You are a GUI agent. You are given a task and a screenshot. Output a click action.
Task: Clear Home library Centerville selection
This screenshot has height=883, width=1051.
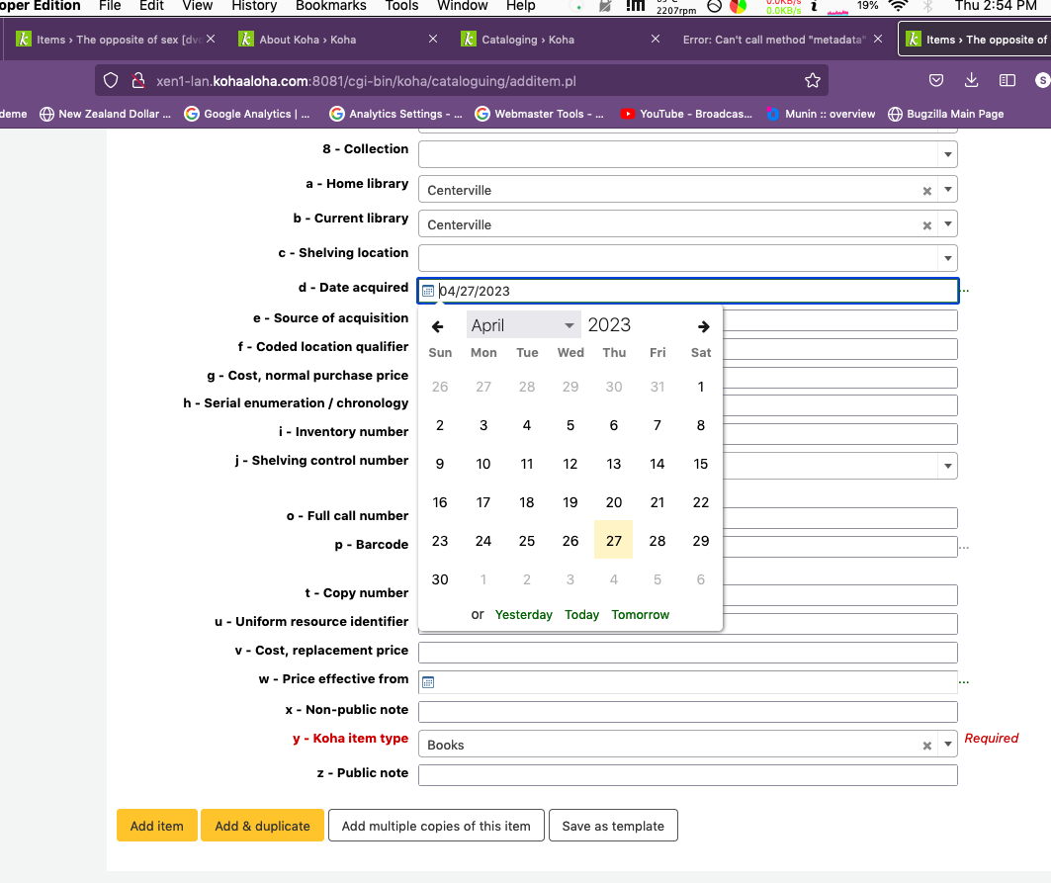(926, 191)
